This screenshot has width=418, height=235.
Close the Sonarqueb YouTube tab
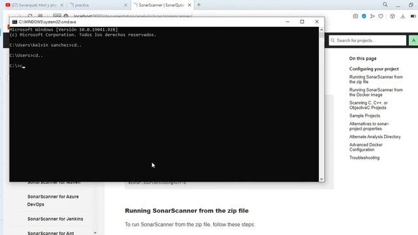coord(62,5)
